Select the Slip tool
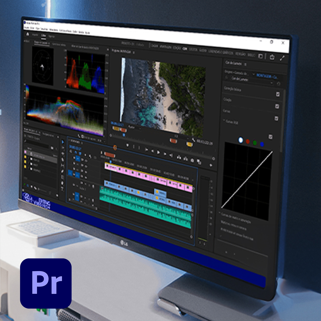 pos(63,165)
